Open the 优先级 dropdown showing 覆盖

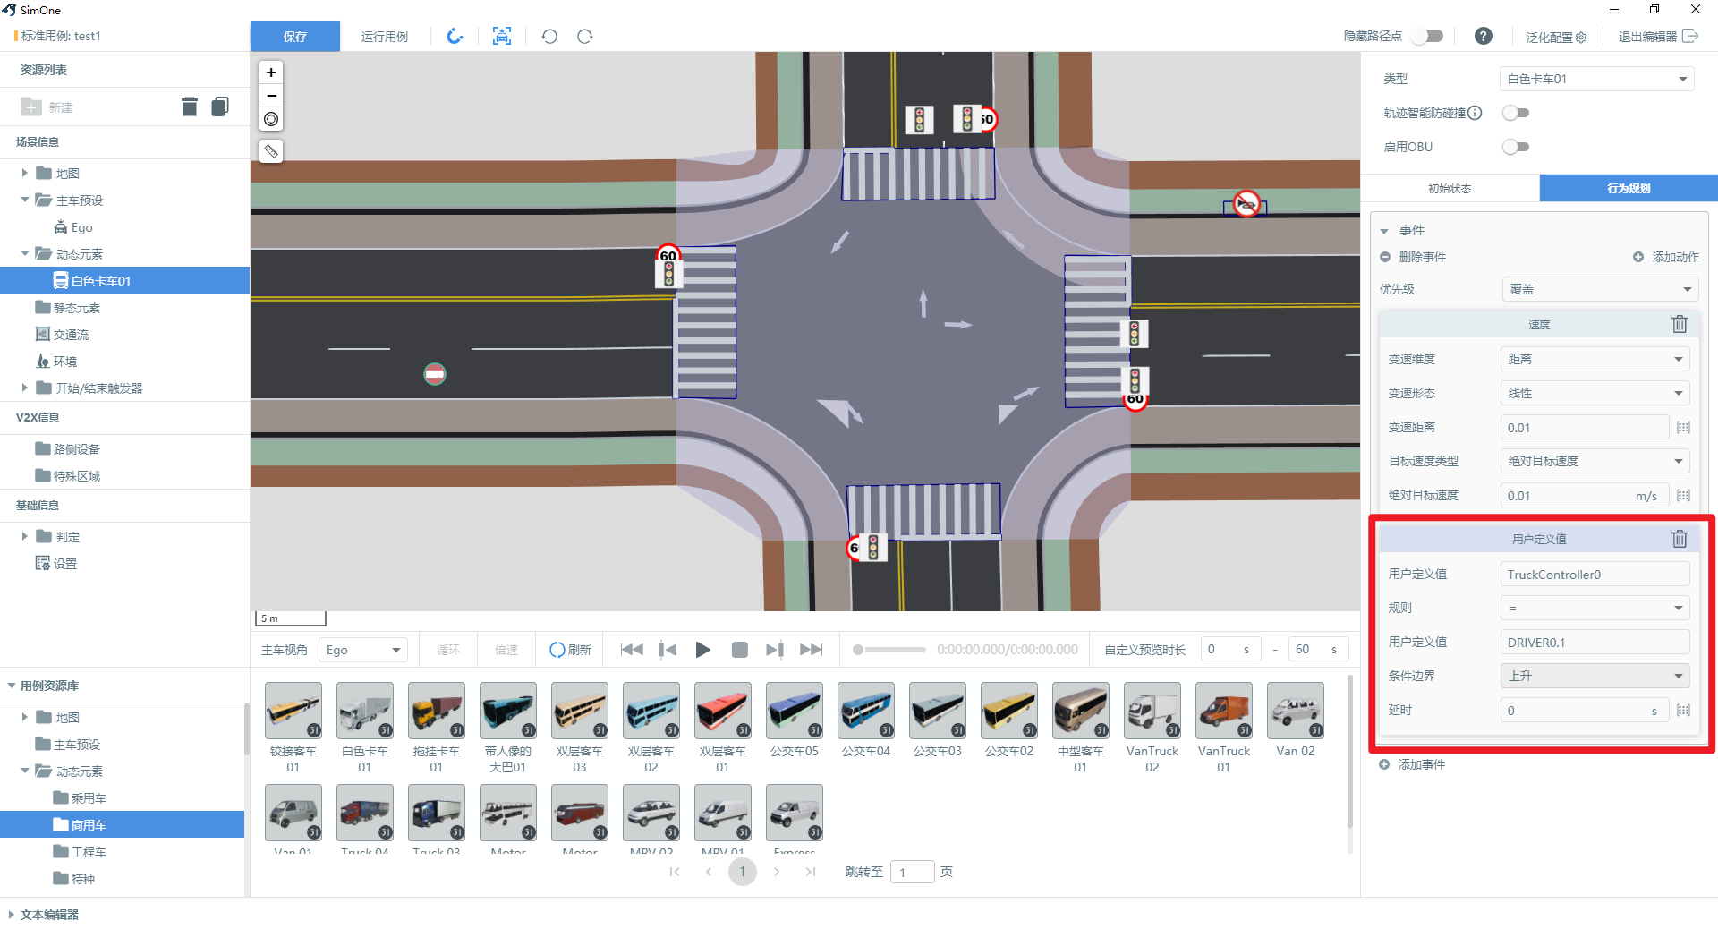tap(1600, 289)
